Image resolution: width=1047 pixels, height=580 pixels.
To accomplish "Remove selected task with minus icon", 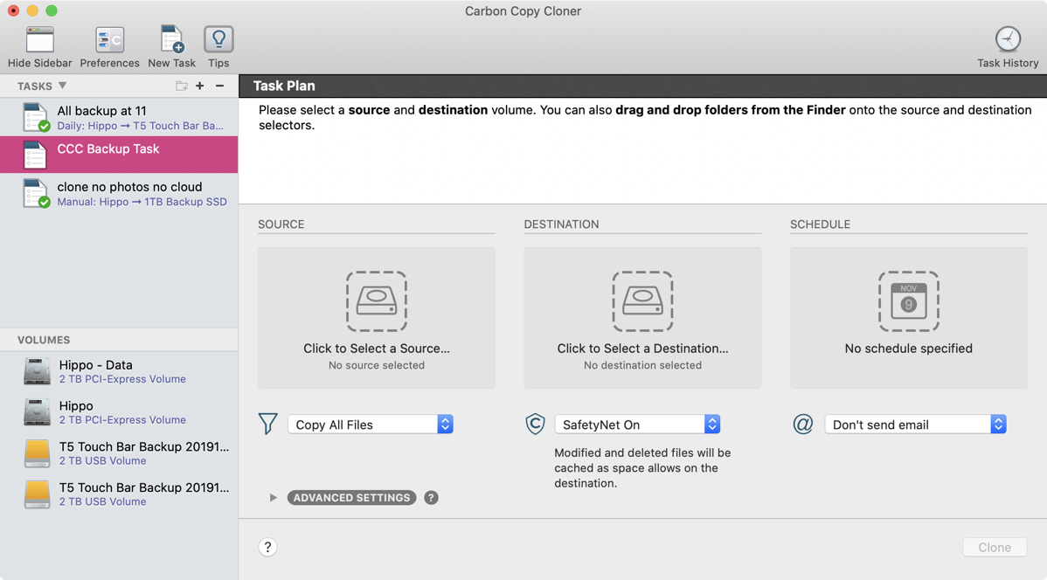I will coord(219,86).
